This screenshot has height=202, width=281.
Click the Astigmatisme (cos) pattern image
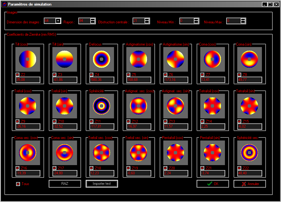139,59
